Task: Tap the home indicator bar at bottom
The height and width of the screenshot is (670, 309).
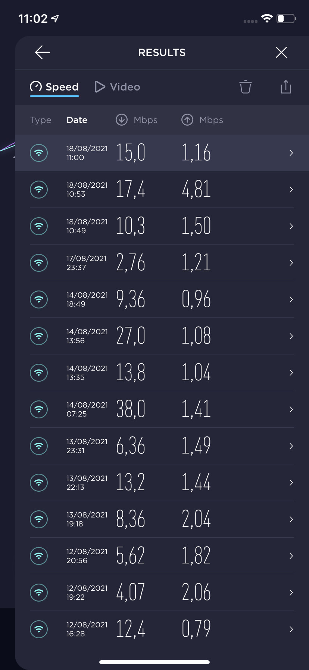Action: coord(154,662)
